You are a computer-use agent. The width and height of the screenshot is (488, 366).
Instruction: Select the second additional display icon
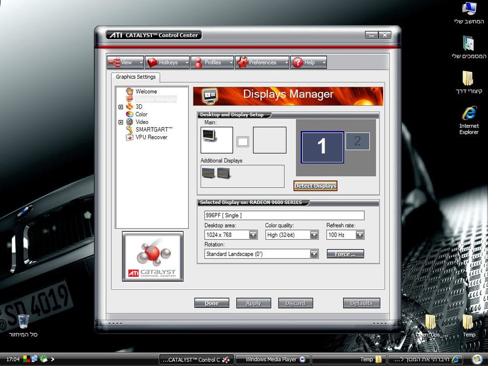(x=224, y=173)
